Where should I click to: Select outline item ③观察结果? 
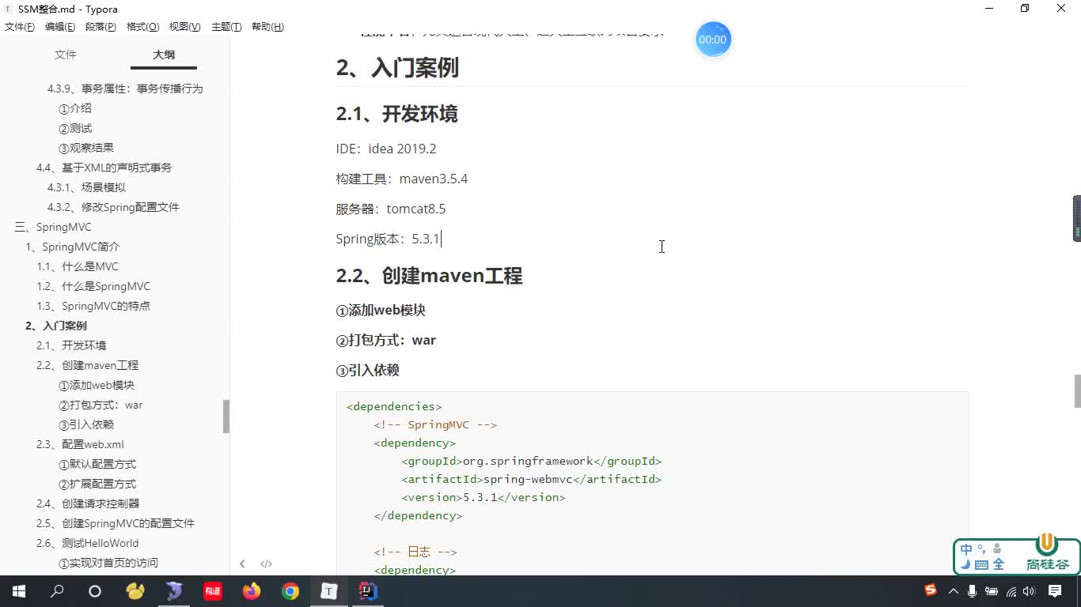(x=86, y=148)
